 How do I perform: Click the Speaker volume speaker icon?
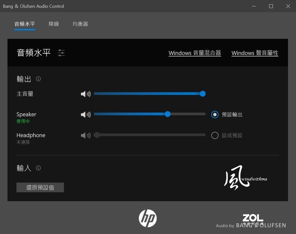pyautogui.click(x=85, y=114)
